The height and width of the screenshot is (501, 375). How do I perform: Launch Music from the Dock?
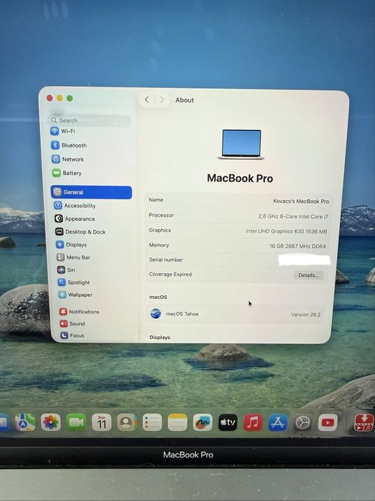tap(253, 422)
